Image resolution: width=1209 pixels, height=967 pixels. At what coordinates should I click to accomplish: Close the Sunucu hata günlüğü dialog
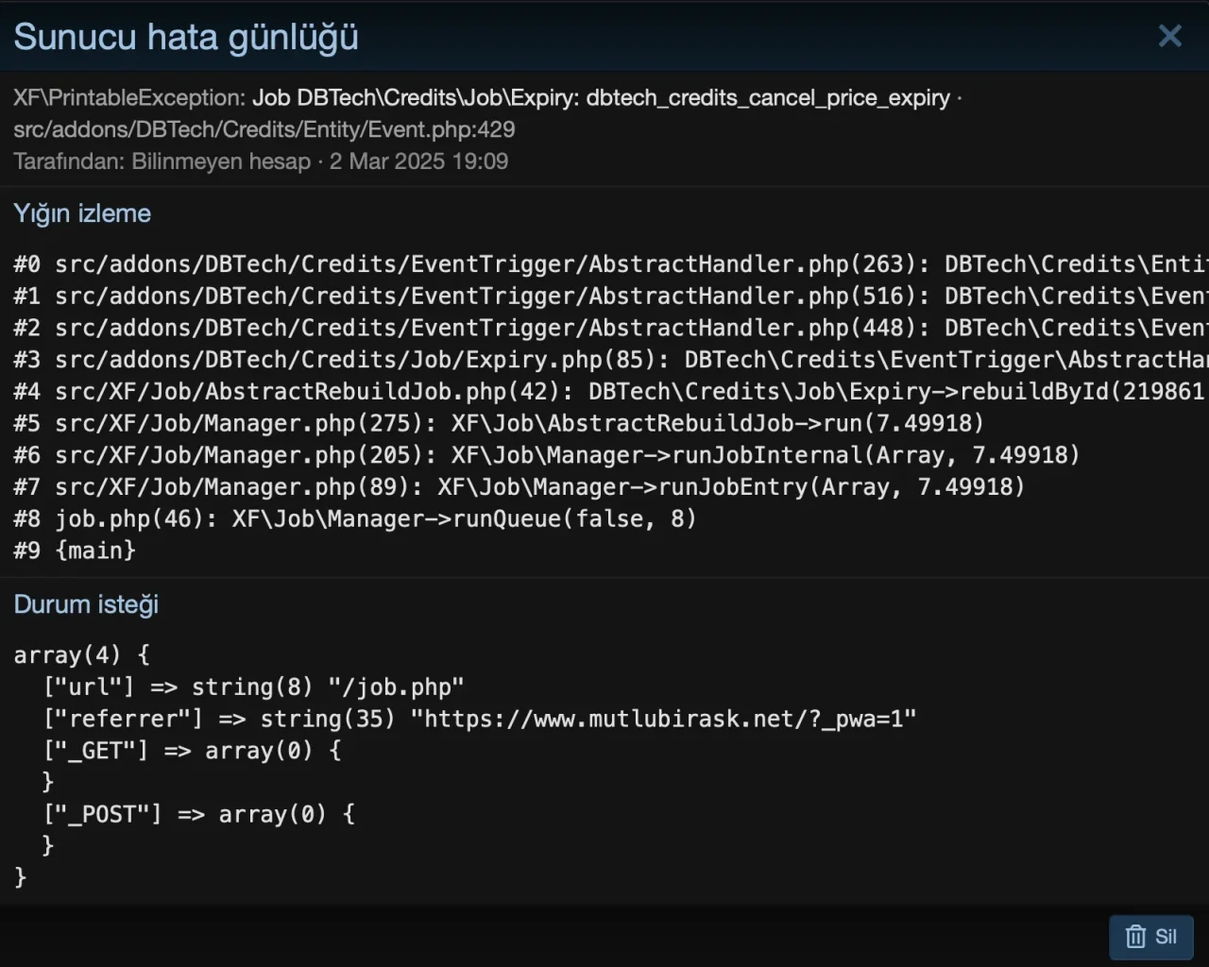[x=1170, y=36]
